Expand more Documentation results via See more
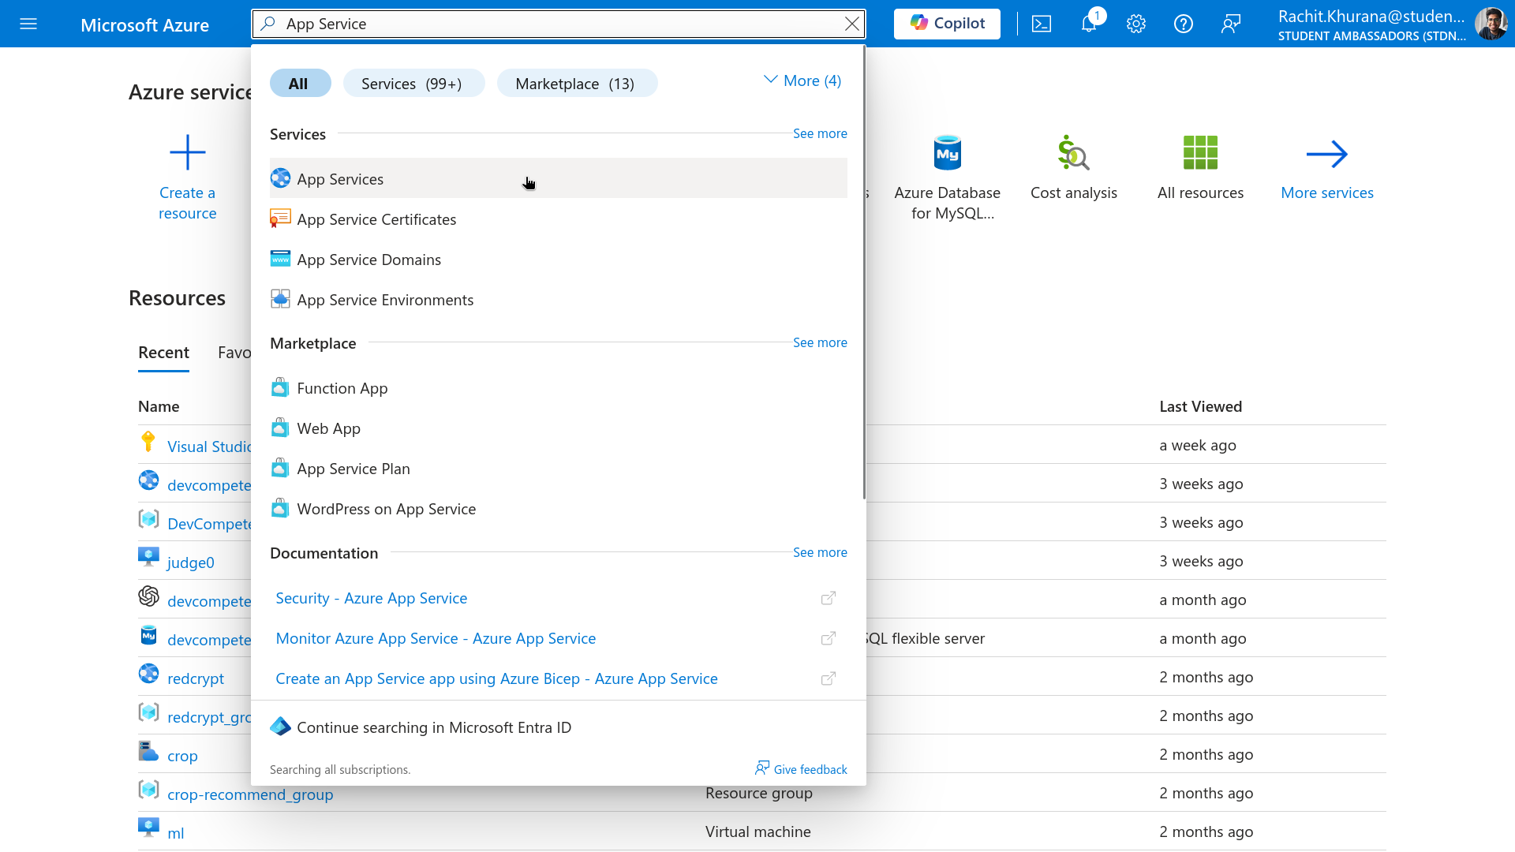The image size is (1515, 852). click(x=820, y=552)
